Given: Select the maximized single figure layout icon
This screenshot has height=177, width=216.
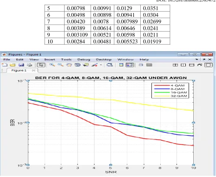Looking at the screenshot, I should [x=209, y=65].
